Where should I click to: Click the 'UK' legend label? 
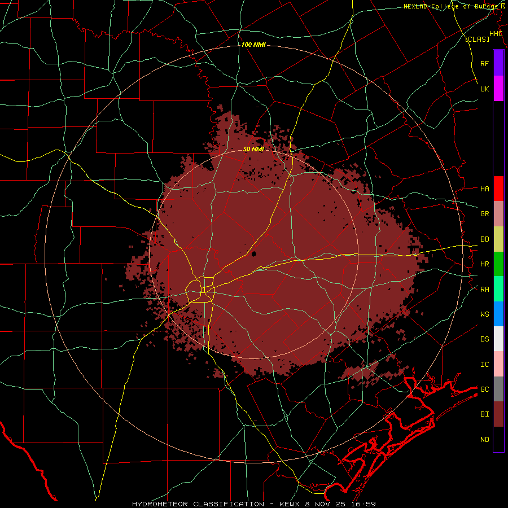(x=484, y=89)
